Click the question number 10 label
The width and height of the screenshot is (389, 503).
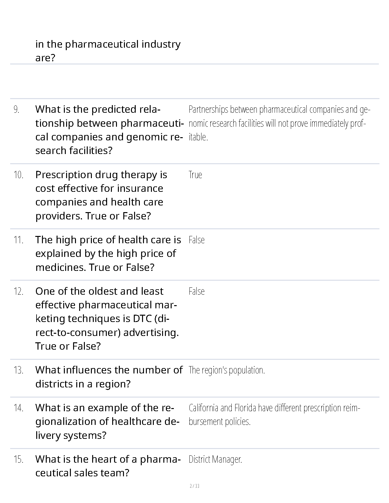tap(18, 175)
